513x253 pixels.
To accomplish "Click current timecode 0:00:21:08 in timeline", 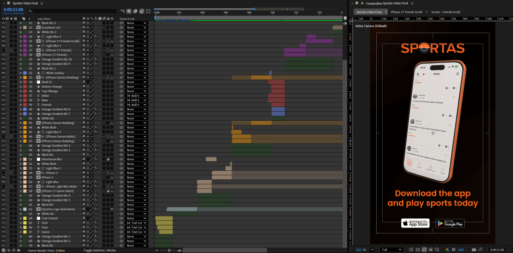I will pyautogui.click(x=14, y=10).
